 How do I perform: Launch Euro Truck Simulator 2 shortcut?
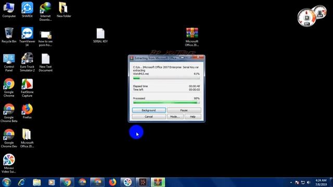pyautogui.click(x=27, y=62)
